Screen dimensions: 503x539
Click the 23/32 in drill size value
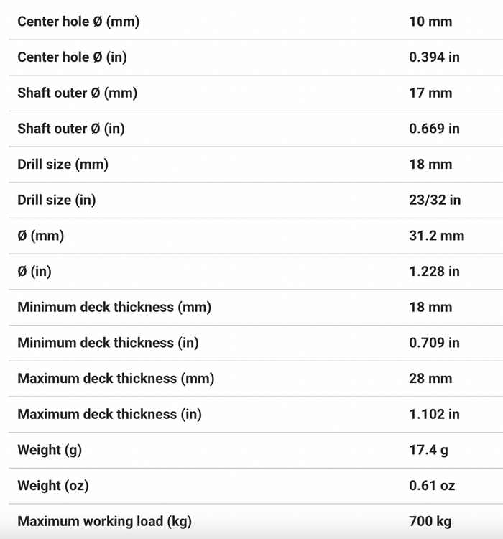point(435,200)
